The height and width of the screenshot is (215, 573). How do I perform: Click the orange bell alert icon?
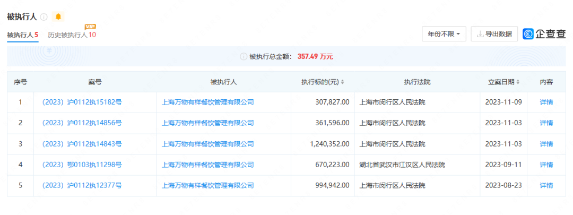point(58,17)
